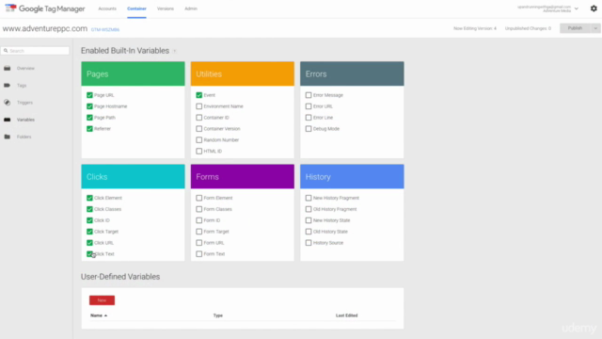This screenshot has height=339, width=602.
Task: Check the Container Version box
Action: pos(198,129)
